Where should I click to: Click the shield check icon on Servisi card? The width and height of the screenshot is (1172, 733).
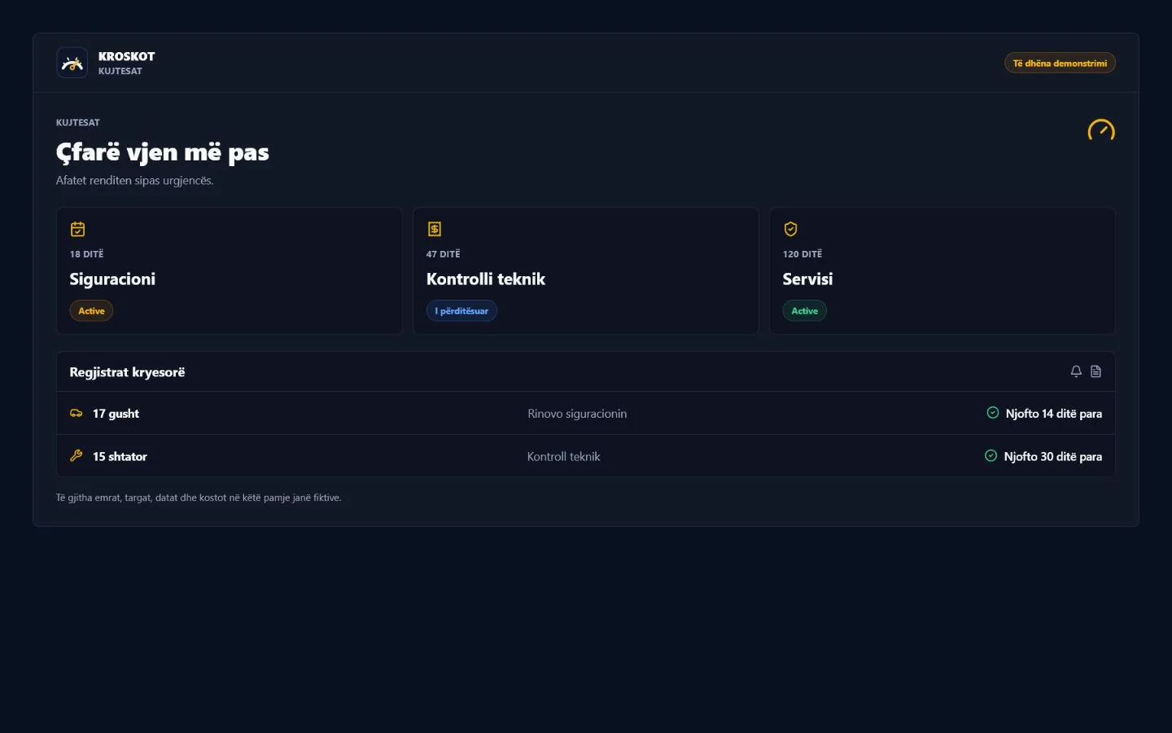point(790,229)
